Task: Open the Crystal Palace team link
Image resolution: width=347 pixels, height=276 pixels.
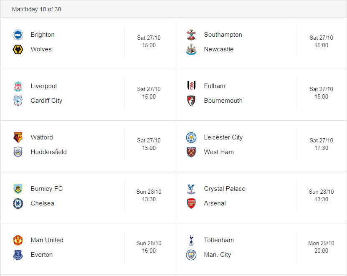Action: click(x=224, y=189)
